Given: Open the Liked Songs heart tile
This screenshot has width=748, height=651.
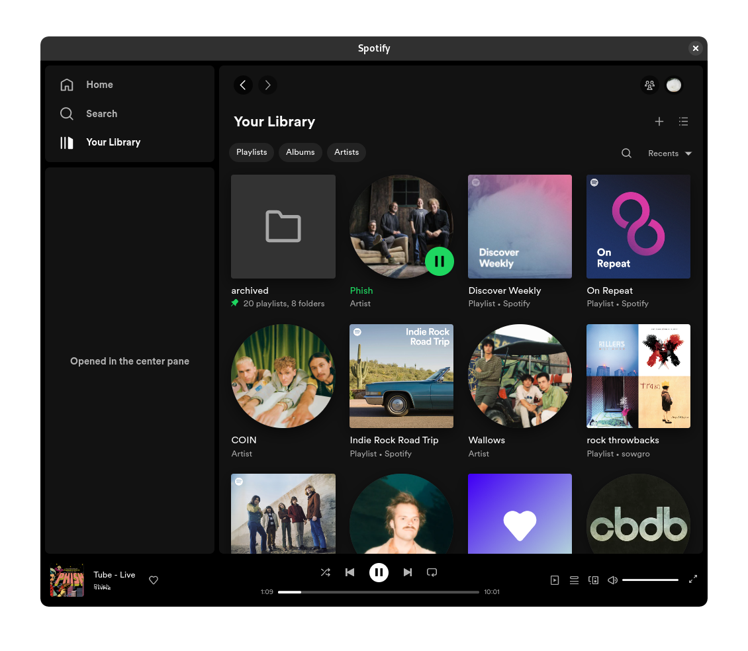Looking at the screenshot, I should click(x=520, y=513).
